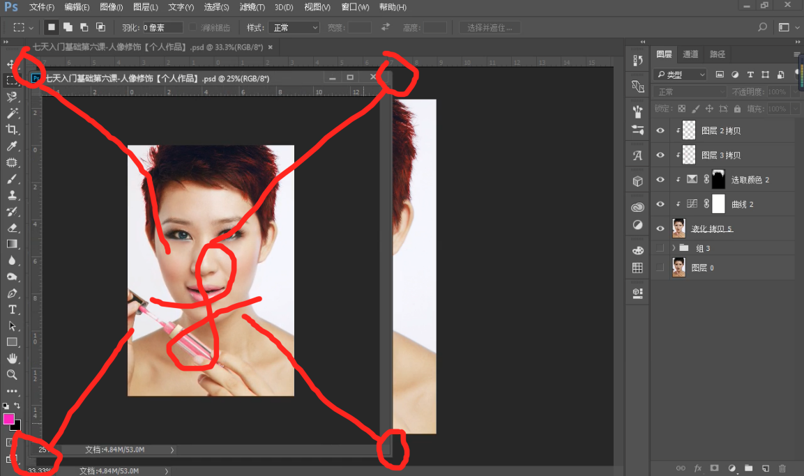Viewport: 804px width, 476px height.
Task: Open the layer filter 类型 dropdown
Action: (681, 75)
